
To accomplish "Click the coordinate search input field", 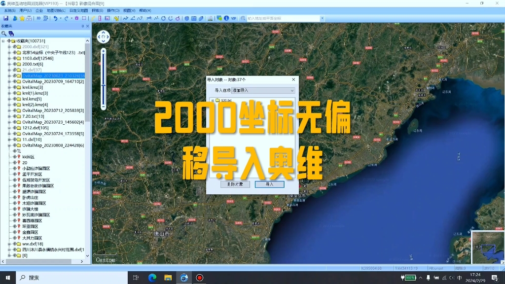I will [286, 19].
